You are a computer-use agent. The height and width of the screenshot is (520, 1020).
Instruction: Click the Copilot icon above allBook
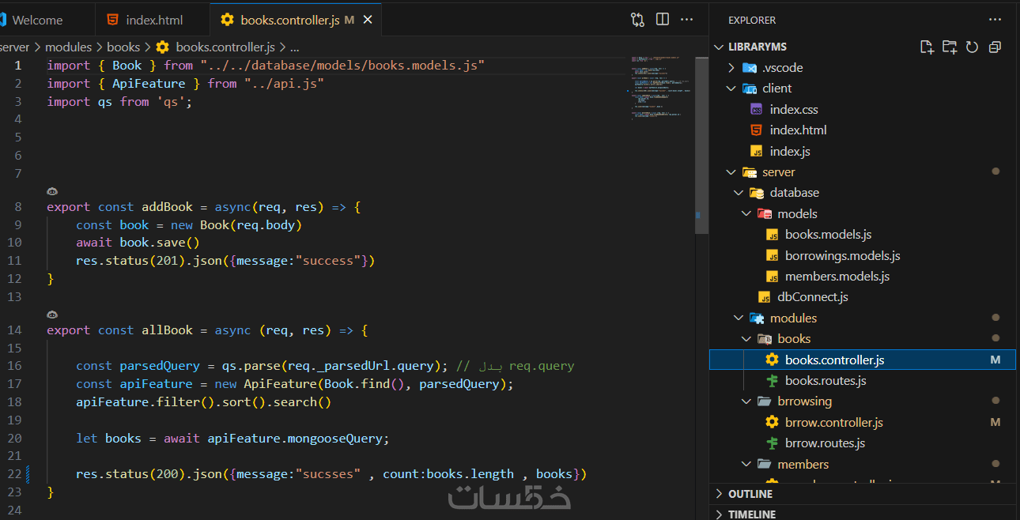pos(52,315)
